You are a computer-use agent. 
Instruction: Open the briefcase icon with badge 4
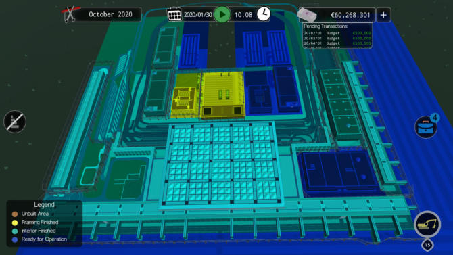426,126
